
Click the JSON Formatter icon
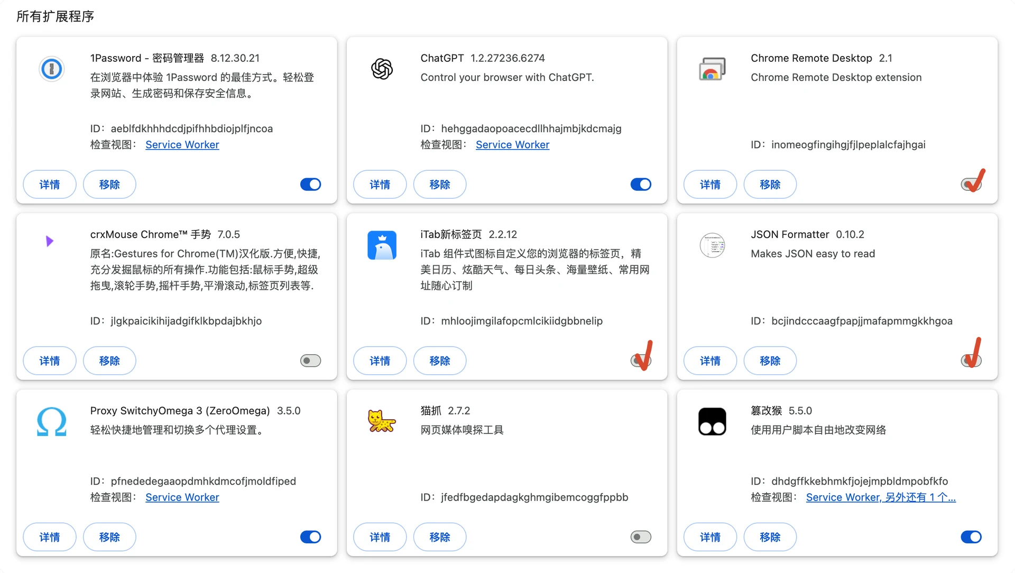coord(712,245)
